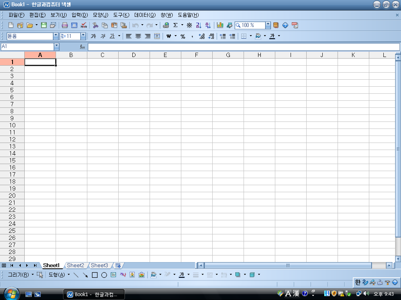Align cell text to the right
This screenshot has width=401, height=300.
148,36
